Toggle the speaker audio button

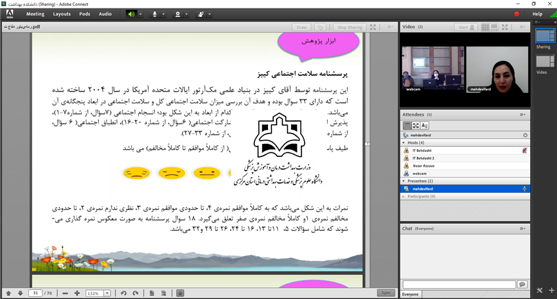tap(132, 14)
